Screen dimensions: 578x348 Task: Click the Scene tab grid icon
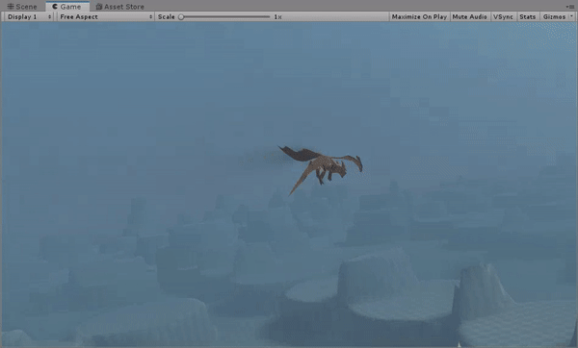[x=11, y=7]
